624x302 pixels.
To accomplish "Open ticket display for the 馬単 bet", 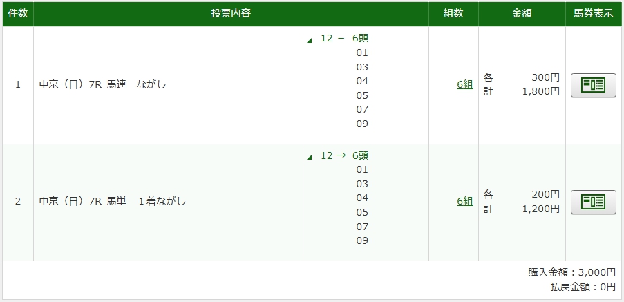I will [x=593, y=202].
